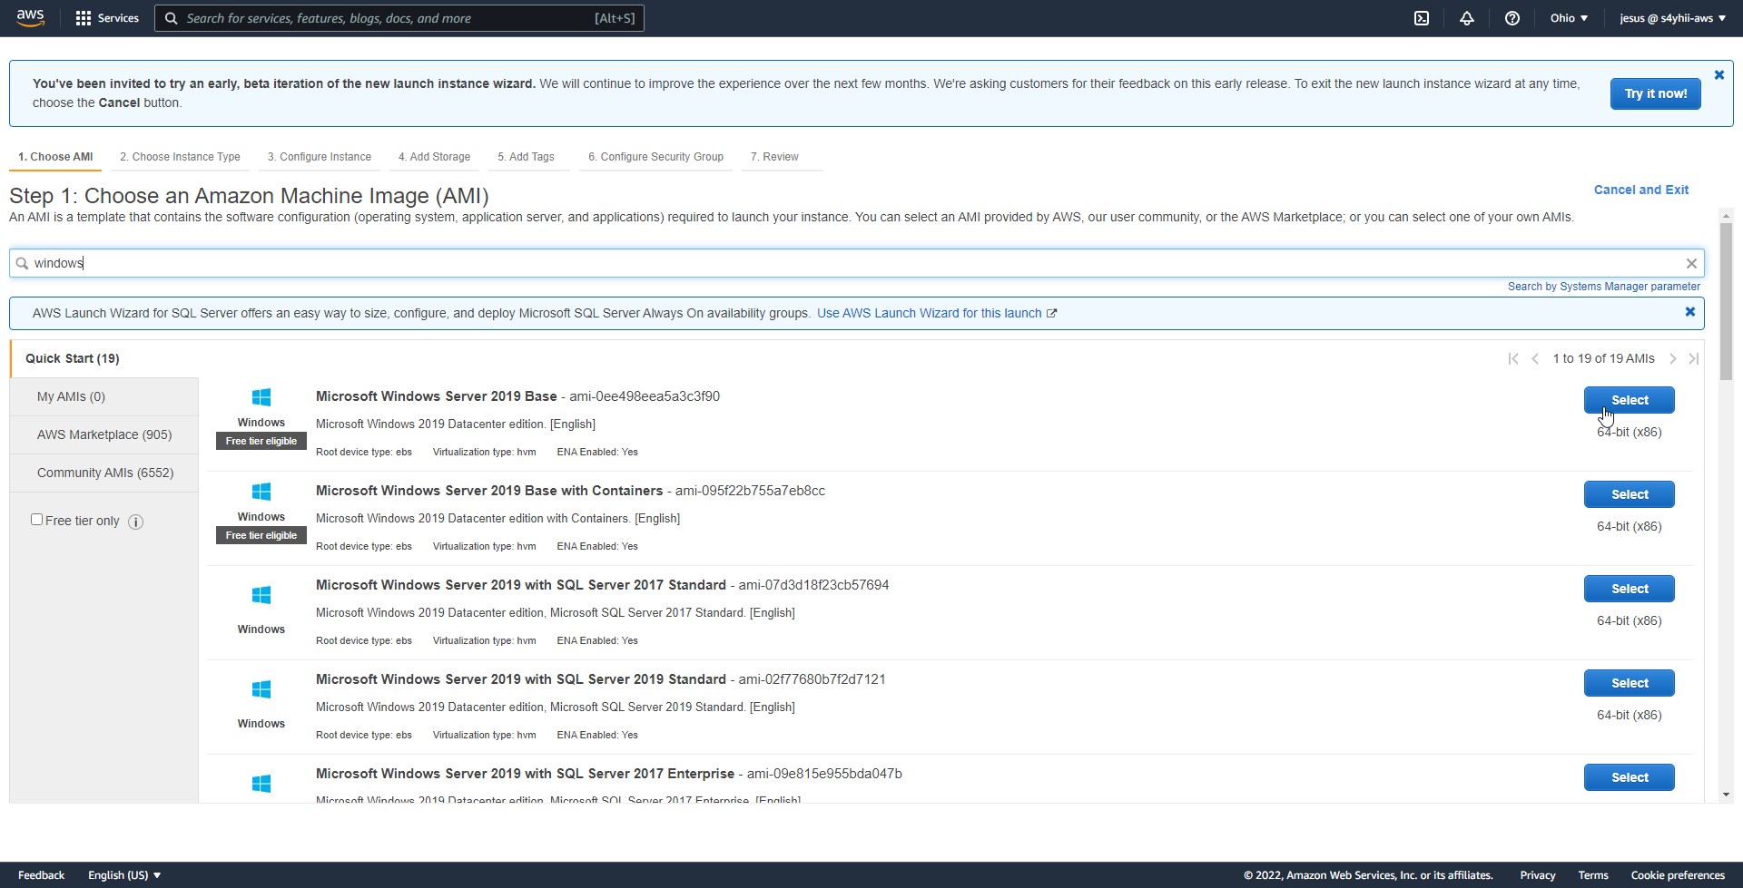
Task: Open the My AMIs (0) category
Action: tap(103, 397)
